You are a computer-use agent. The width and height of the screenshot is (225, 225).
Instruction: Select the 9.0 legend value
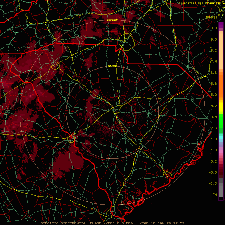(214, 39)
